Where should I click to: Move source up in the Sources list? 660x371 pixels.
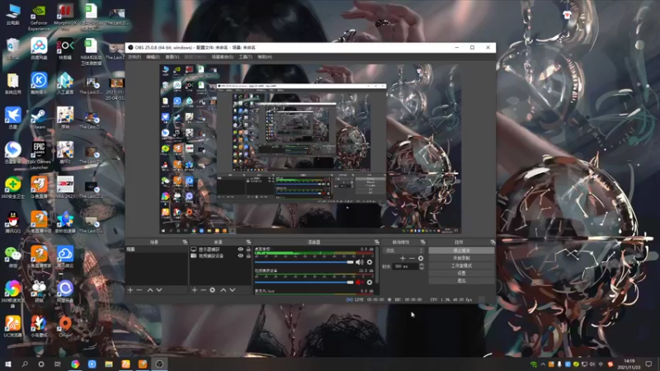click(223, 290)
